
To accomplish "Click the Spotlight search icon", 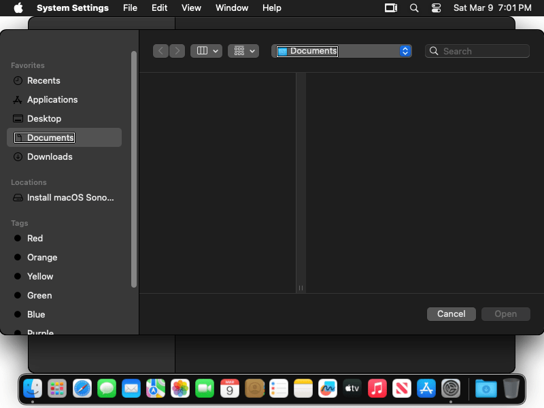I will point(414,8).
